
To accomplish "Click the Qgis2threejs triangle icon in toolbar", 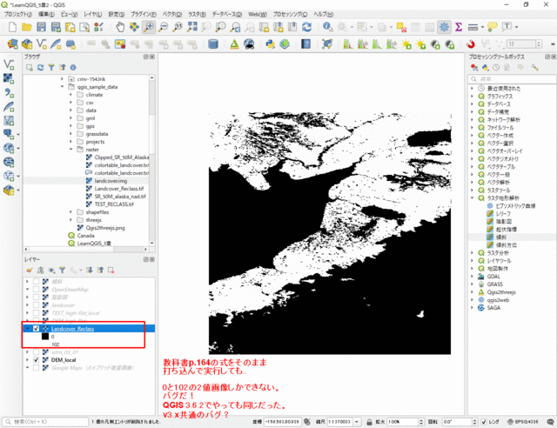I will click(x=234, y=44).
